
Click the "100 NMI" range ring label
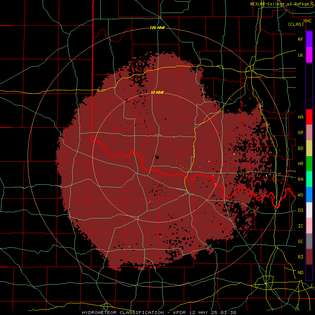pyautogui.click(x=157, y=28)
